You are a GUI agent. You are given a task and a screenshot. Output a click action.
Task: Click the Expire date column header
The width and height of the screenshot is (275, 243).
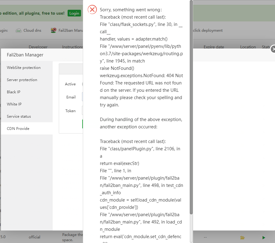point(214,47)
